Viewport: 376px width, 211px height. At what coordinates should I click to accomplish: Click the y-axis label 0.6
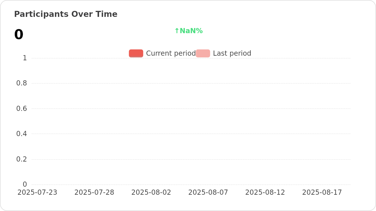point(22,109)
